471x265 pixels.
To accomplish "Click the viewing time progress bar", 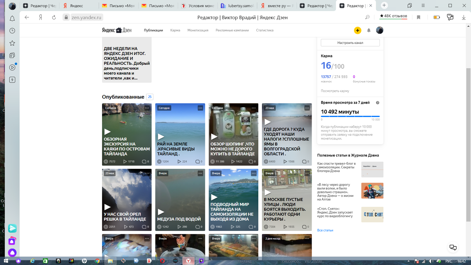I will point(350,116).
